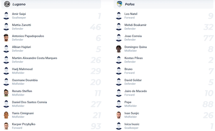
Task: Click Pepe's shirt number 88
Action: 208,104
